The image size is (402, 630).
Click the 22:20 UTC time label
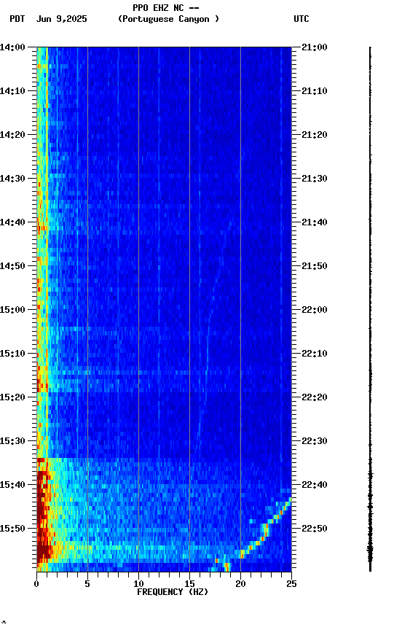tap(315, 397)
